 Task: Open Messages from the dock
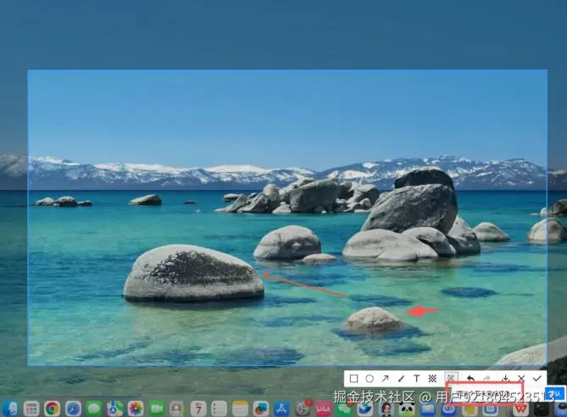tap(94, 409)
